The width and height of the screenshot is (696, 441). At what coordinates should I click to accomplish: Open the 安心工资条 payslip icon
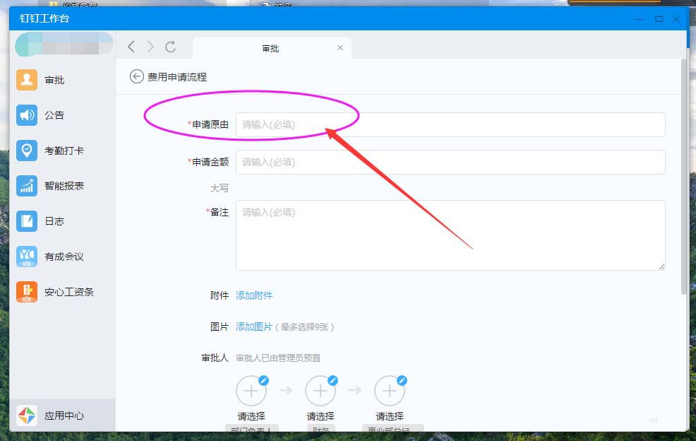pyautogui.click(x=27, y=292)
